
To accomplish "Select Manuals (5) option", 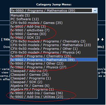I will (54, 15).
